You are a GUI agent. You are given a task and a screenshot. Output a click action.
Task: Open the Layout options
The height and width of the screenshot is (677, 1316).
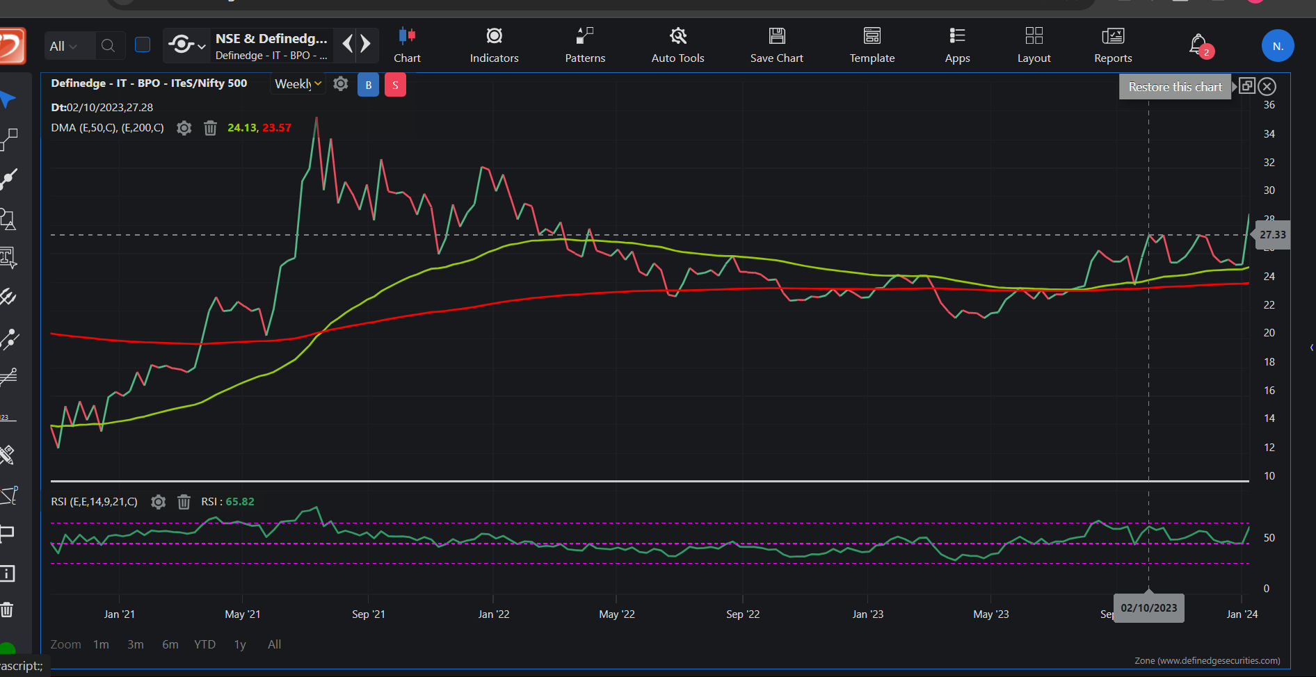coord(1034,46)
